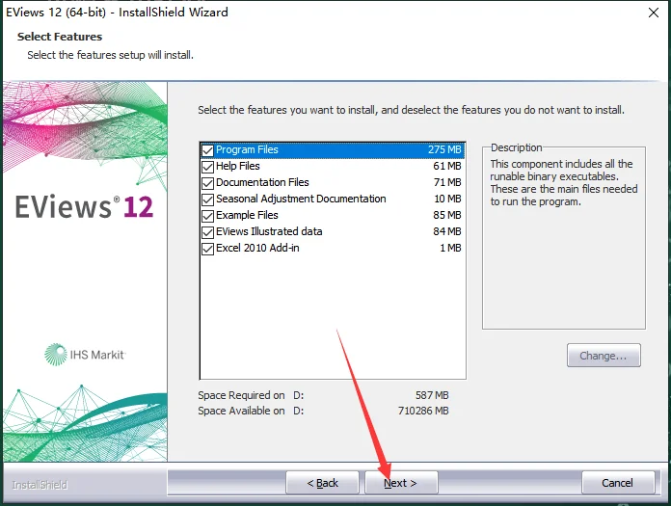Click the 275 MB size of Program Files
The width and height of the screenshot is (671, 506).
(x=444, y=150)
